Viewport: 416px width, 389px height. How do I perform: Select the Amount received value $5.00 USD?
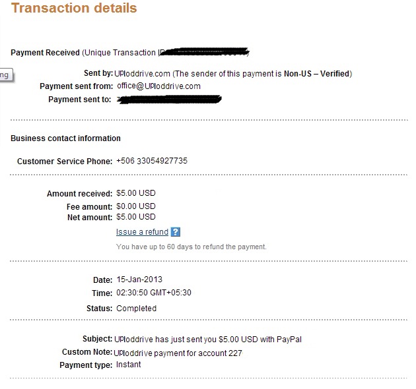click(136, 193)
